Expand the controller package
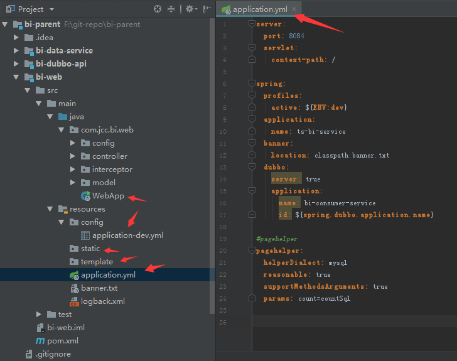457x361 pixels. [73, 156]
